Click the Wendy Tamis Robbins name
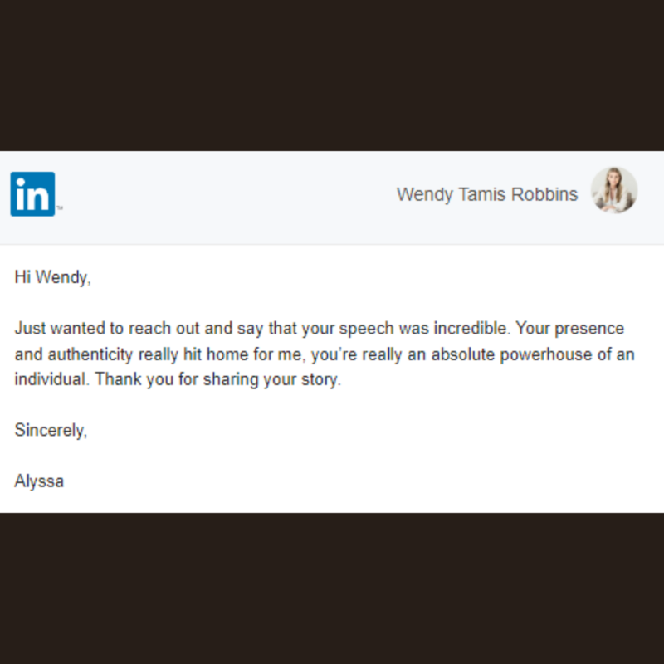 (487, 195)
